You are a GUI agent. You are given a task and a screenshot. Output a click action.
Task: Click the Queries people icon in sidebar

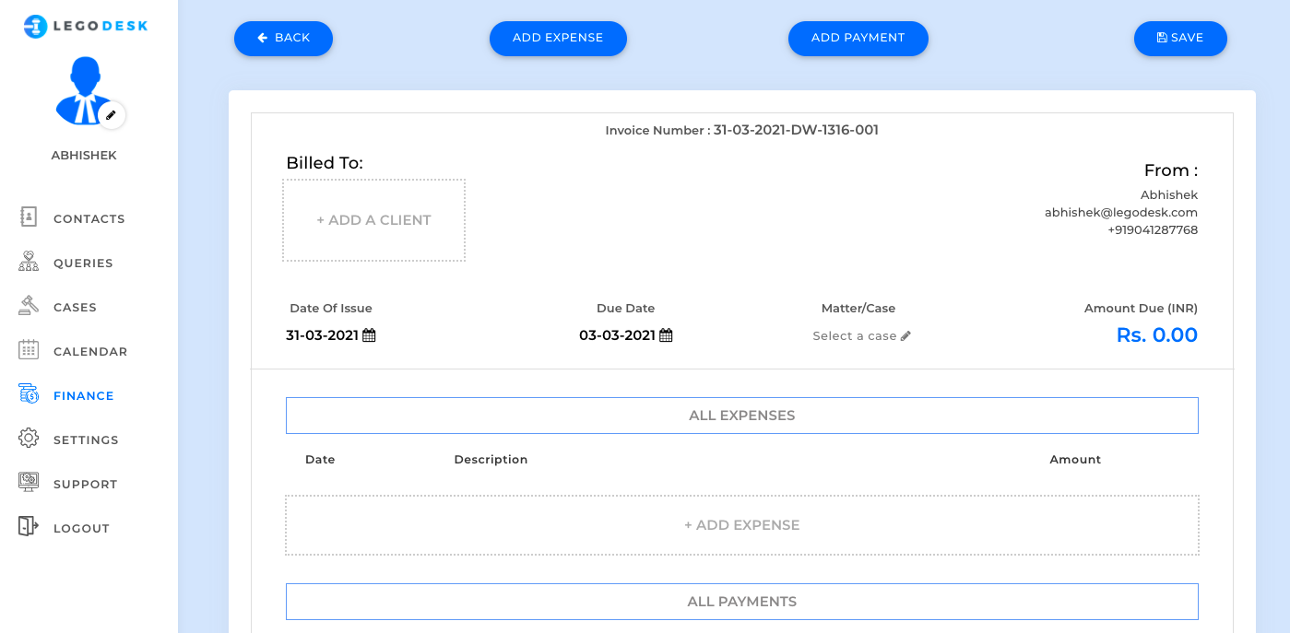click(29, 263)
